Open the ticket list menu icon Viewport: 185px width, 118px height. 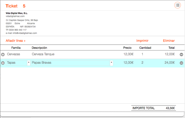(177, 5)
